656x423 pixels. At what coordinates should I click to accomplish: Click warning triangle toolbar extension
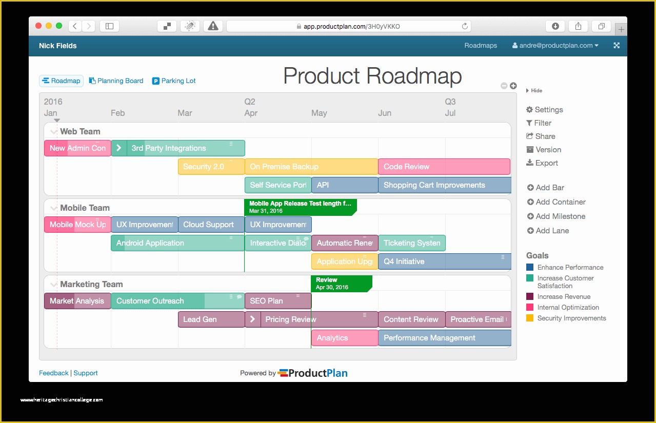click(x=213, y=26)
